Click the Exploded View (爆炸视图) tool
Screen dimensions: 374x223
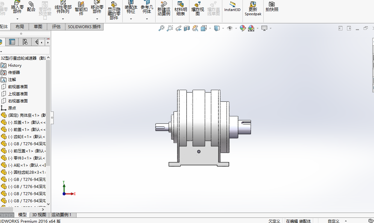click(x=198, y=8)
